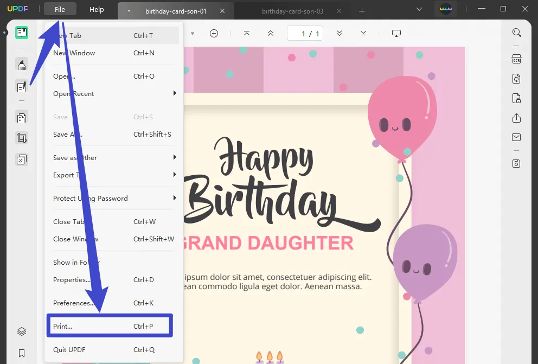Image resolution: width=538 pixels, height=364 pixels.
Task: Run the OCR tool
Action: (x=516, y=58)
